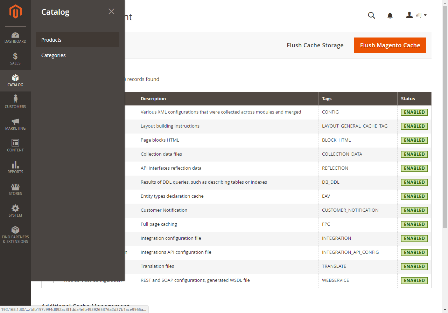This screenshot has height=313, width=448.
Task: Click the ENABLED status in CONFIG row
Action: coord(414,112)
